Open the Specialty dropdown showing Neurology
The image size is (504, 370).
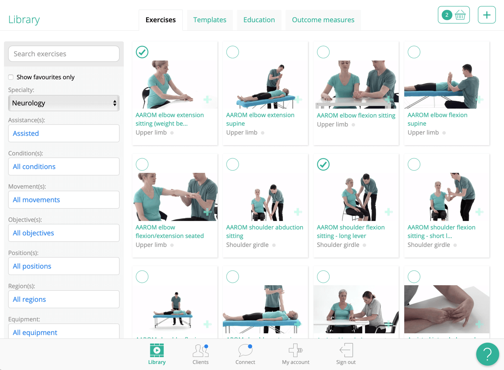pyautogui.click(x=63, y=103)
